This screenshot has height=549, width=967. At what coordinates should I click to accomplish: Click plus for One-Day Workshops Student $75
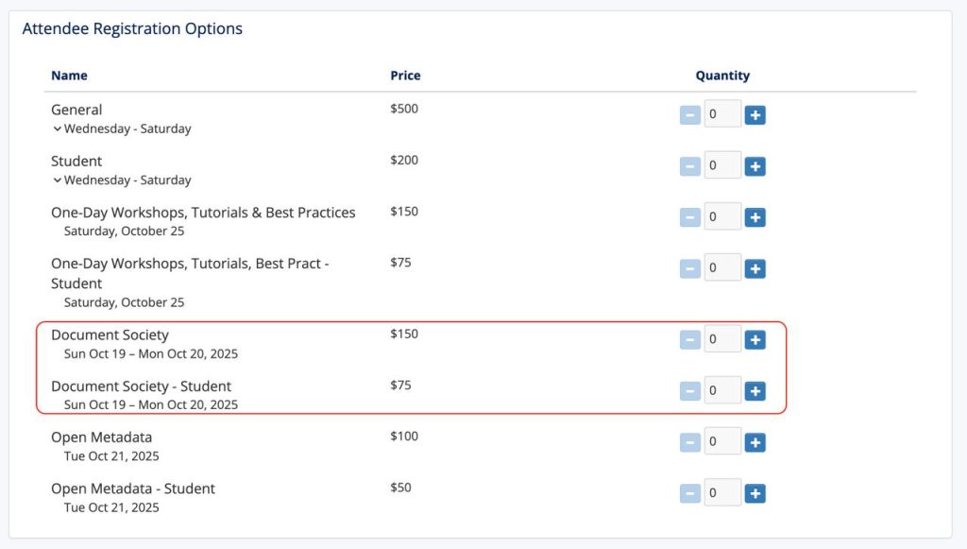[755, 268]
